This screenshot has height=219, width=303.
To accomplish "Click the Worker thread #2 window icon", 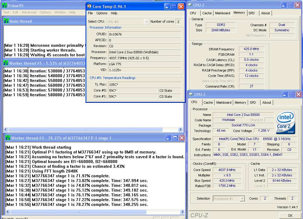I will tap(8, 138).
